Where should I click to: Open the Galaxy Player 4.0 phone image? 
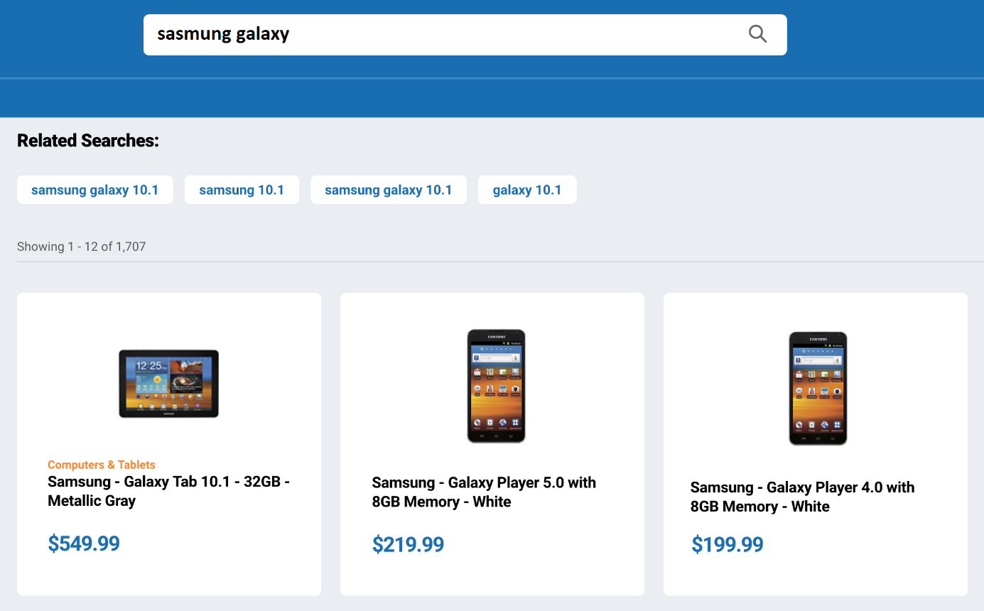[818, 388]
